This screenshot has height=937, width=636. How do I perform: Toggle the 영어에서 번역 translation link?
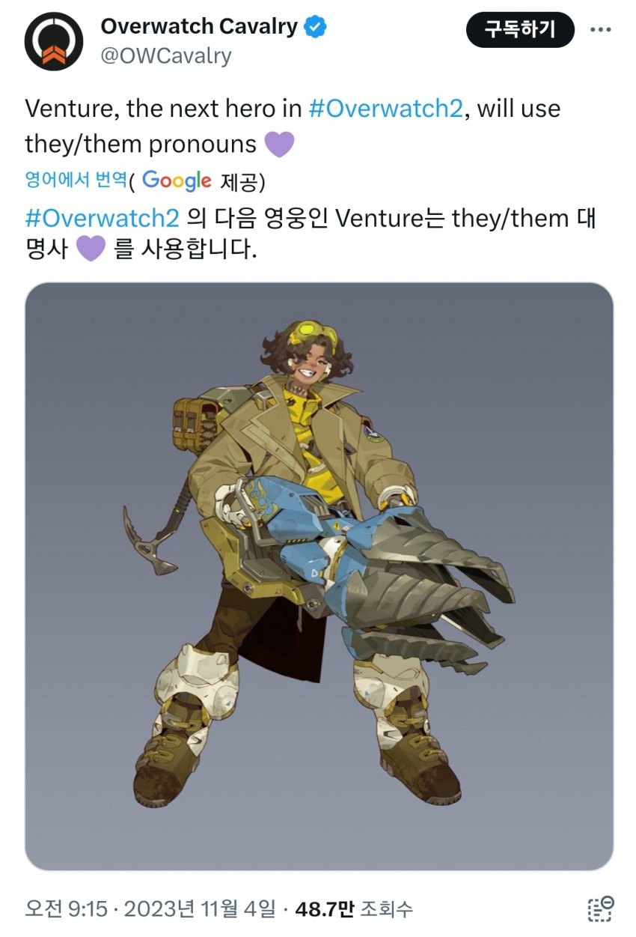pyautogui.click(x=75, y=181)
